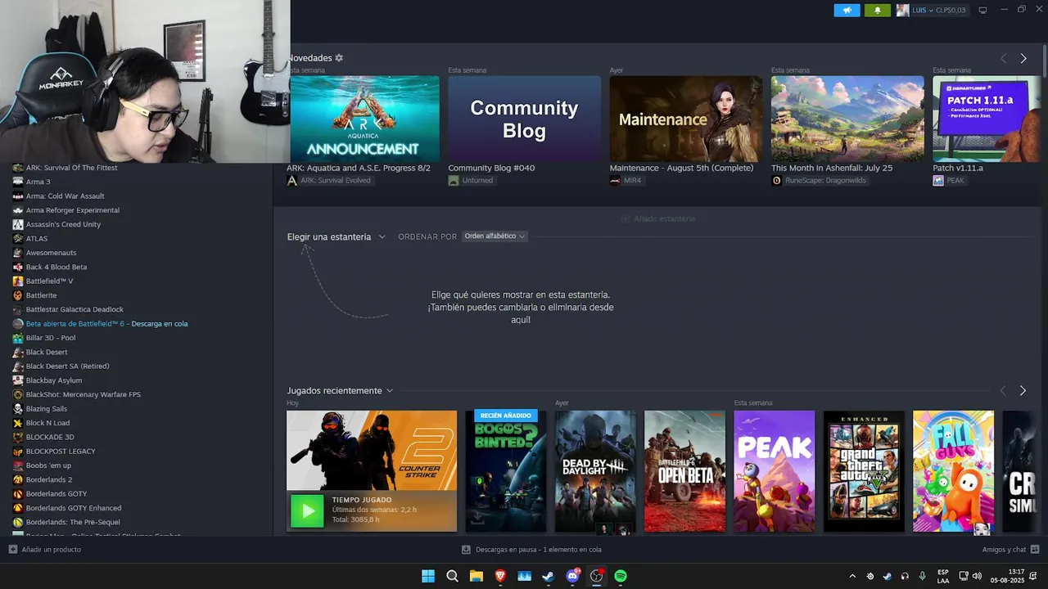Click the Assassin's Creed Unity icon in library list
This screenshot has height=589, width=1048.
tap(18, 224)
